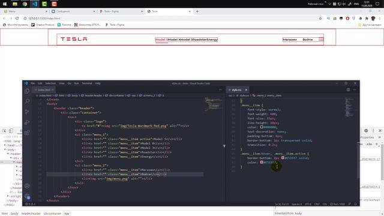The image size is (384, 216).
Task: Open the View menu in VS Code
Action: click(62, 83)
